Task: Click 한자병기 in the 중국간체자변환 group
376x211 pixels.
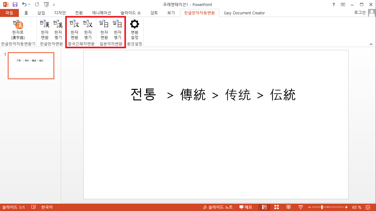Action: [x=88, y=30]
